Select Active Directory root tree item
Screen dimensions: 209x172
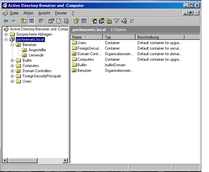click(39, 29)
